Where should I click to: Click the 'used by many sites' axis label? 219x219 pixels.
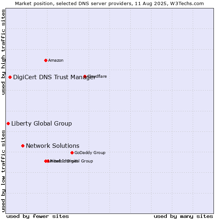(x=183, y=216)
